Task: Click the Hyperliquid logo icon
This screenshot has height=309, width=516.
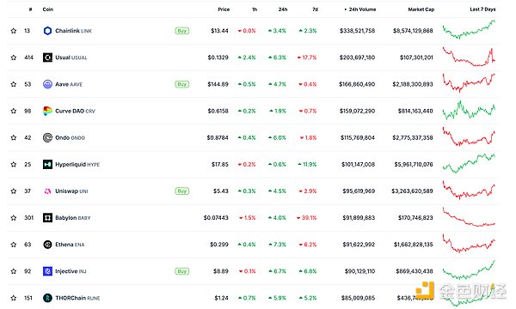Action: tap(47, 164)
